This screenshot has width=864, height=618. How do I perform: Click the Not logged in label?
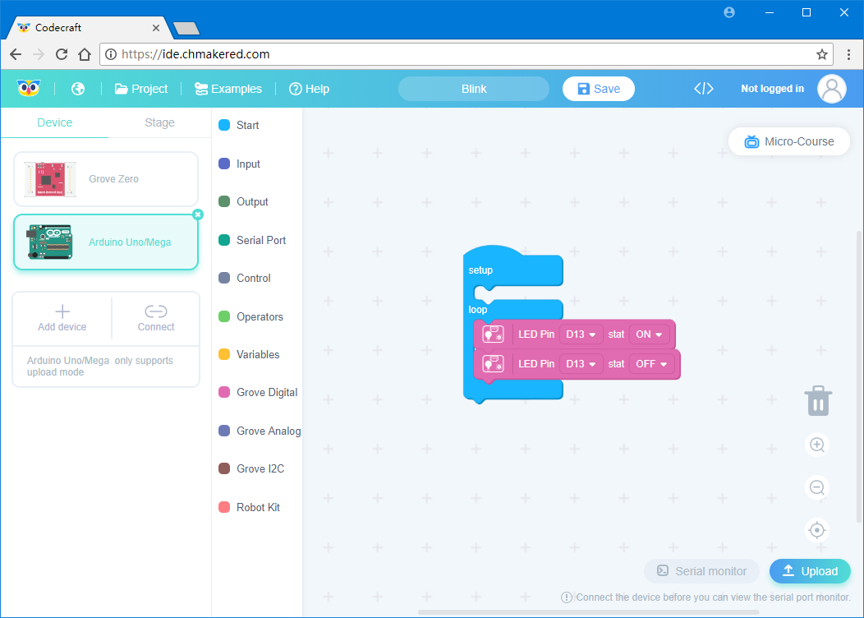pos(772,89)
